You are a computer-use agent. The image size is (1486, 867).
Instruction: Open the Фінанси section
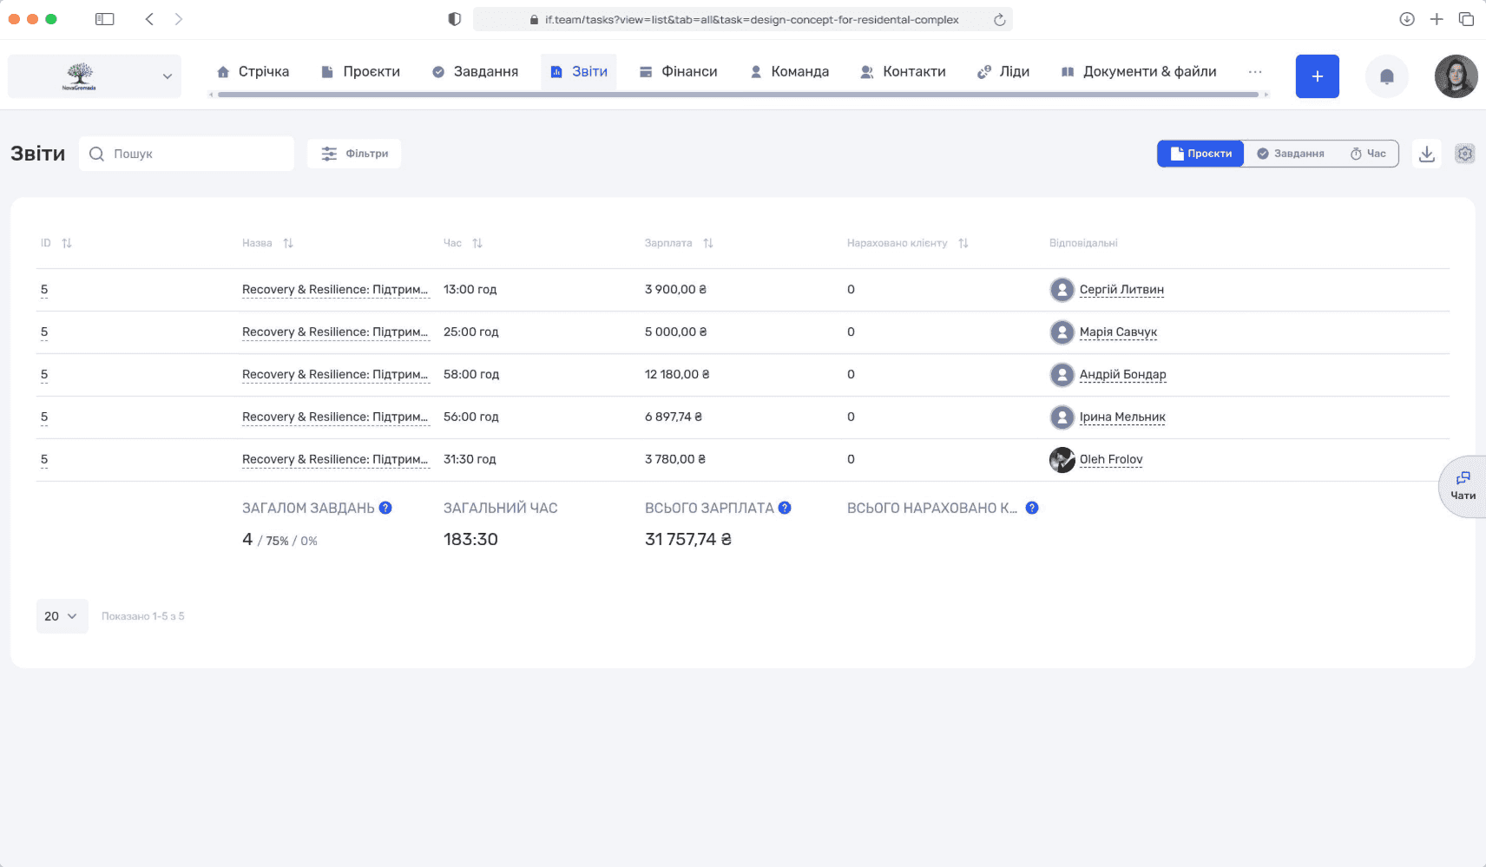[x=678, y=72]
